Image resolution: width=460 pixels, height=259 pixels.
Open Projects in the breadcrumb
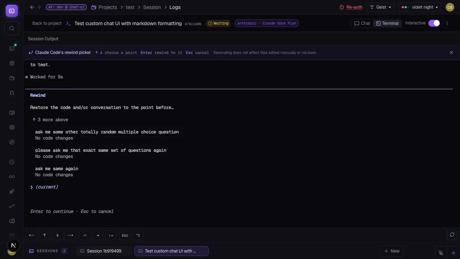(x=104, y=7)
